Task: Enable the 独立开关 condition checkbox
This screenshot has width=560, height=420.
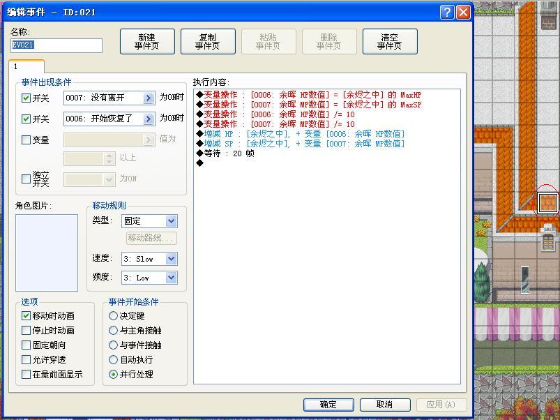Action: [x=26, y=179]
